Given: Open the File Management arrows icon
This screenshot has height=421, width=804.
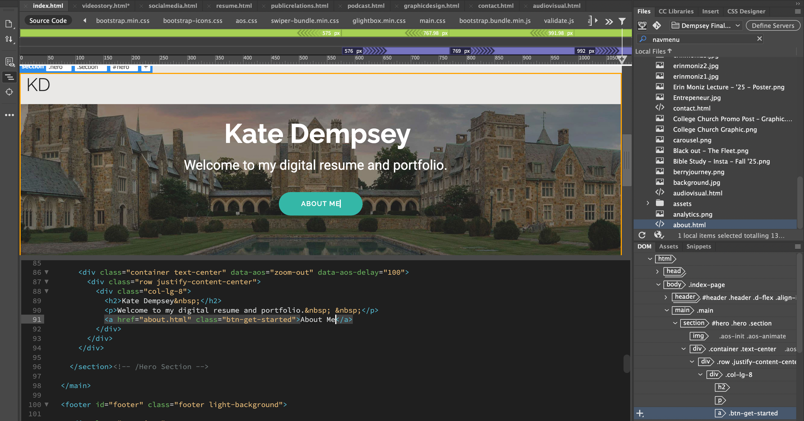Looking at the screenshot, I should (9, 39).
